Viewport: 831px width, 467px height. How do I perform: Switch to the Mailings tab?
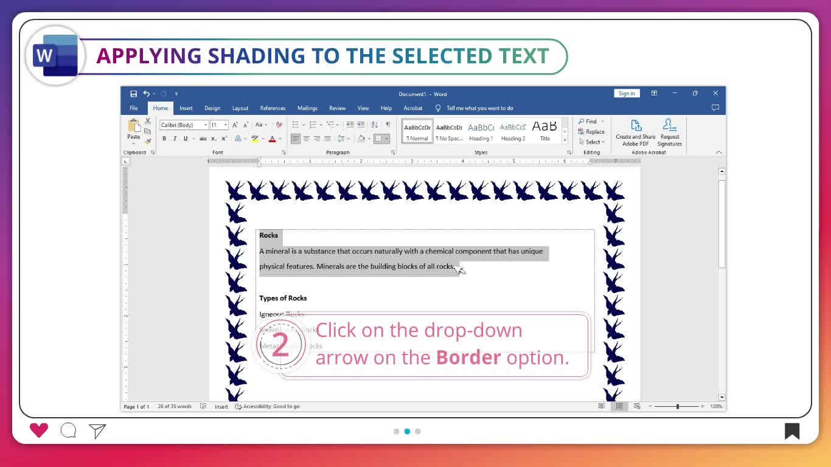point(307,108)
